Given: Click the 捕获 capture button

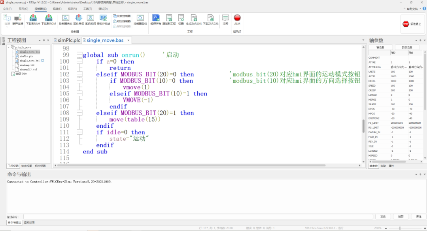Looking at the screenshot, I should click(x=401, y=217).
